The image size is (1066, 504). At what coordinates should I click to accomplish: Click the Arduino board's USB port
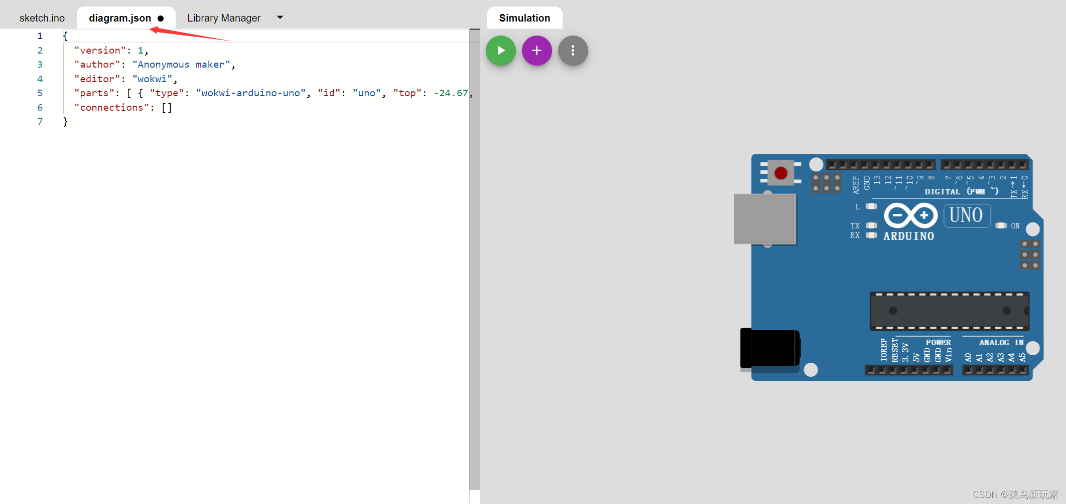(x=764, y=219)
